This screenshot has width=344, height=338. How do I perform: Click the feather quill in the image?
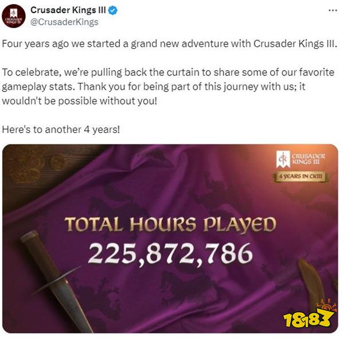tap(311, 283)
